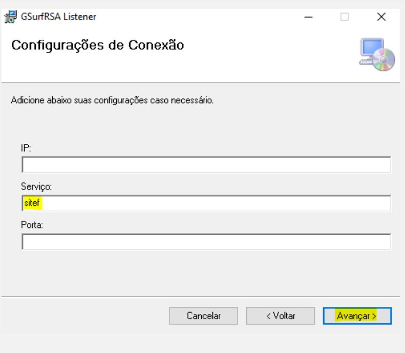This screenshot has height=353, width=405.
Task: Go back with the Voltar button
Action: pyautogui.click(x=280, y=316)
